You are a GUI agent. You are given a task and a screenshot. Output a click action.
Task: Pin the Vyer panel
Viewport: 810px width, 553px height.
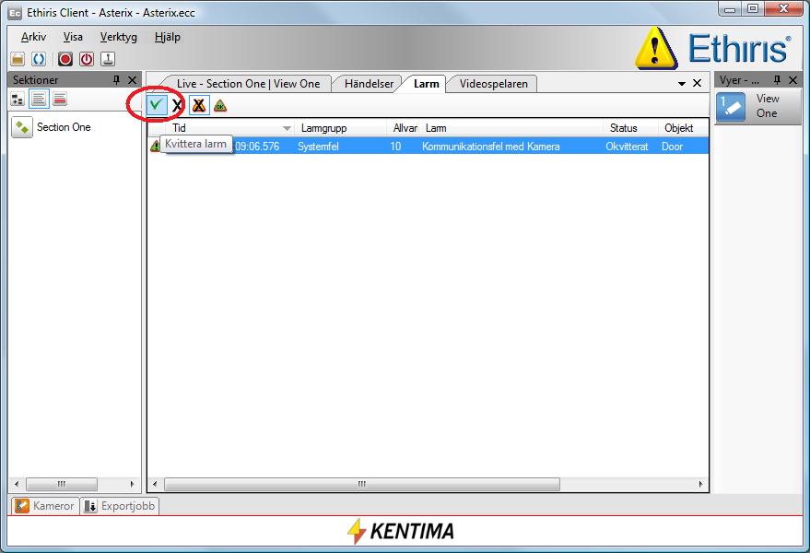point(777,80)
